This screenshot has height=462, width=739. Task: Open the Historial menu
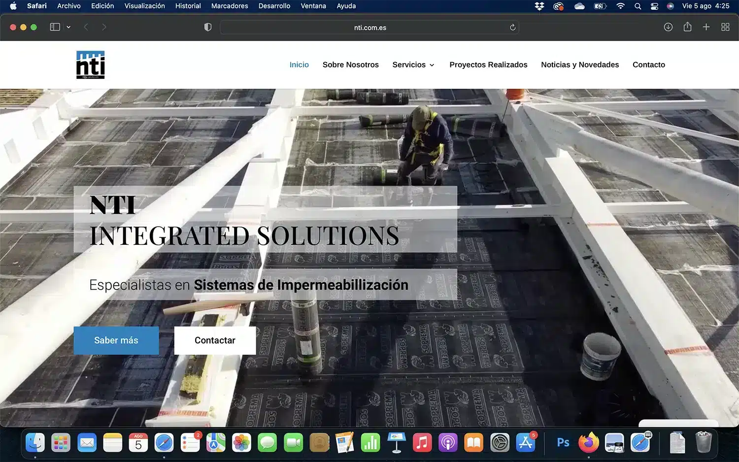tap(188, 6)
